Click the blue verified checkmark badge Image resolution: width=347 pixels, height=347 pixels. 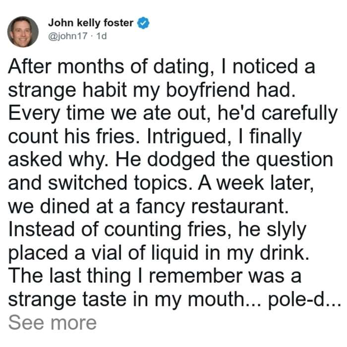(x=143, y=23)
